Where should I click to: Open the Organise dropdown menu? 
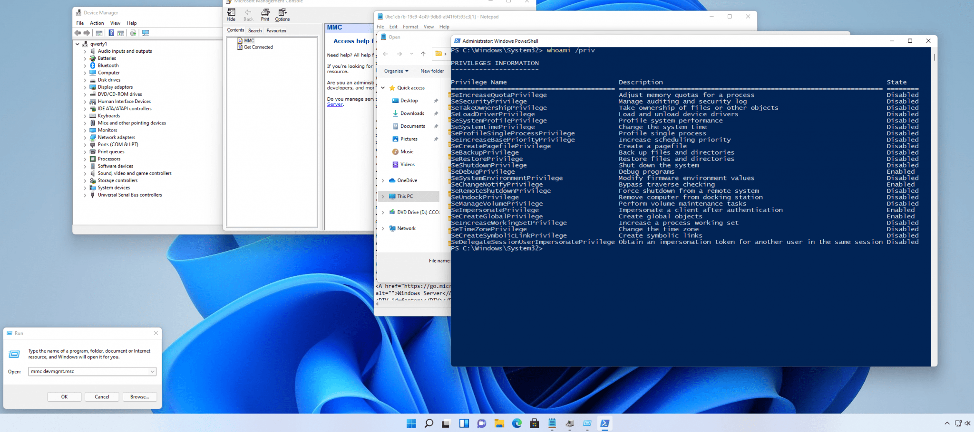pos(396,71)
